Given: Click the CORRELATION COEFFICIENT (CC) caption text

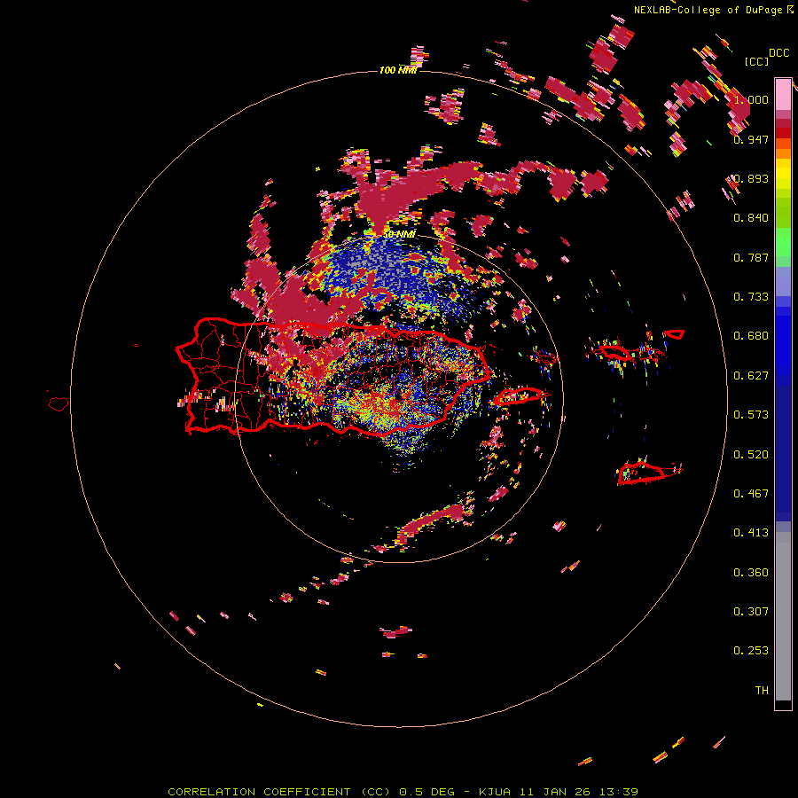Looking at the screenshot, I should click(x=281, y=792).
